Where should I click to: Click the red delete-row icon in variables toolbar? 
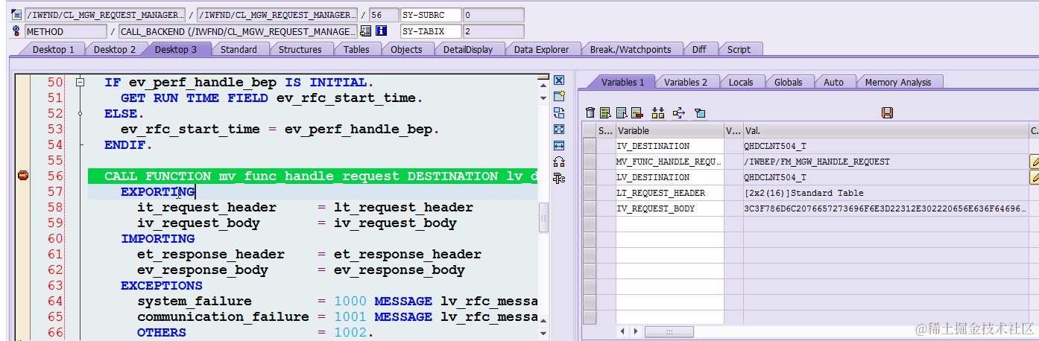[x=637, y=112]
